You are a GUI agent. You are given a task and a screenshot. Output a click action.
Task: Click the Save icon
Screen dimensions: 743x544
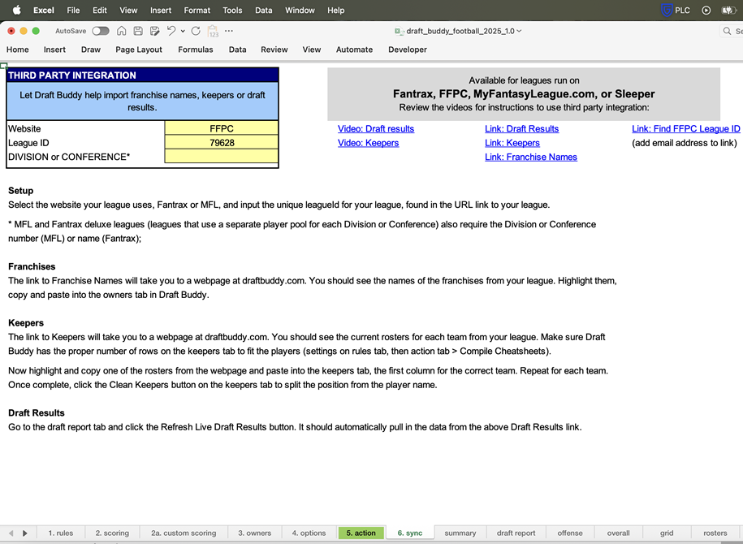138,31
